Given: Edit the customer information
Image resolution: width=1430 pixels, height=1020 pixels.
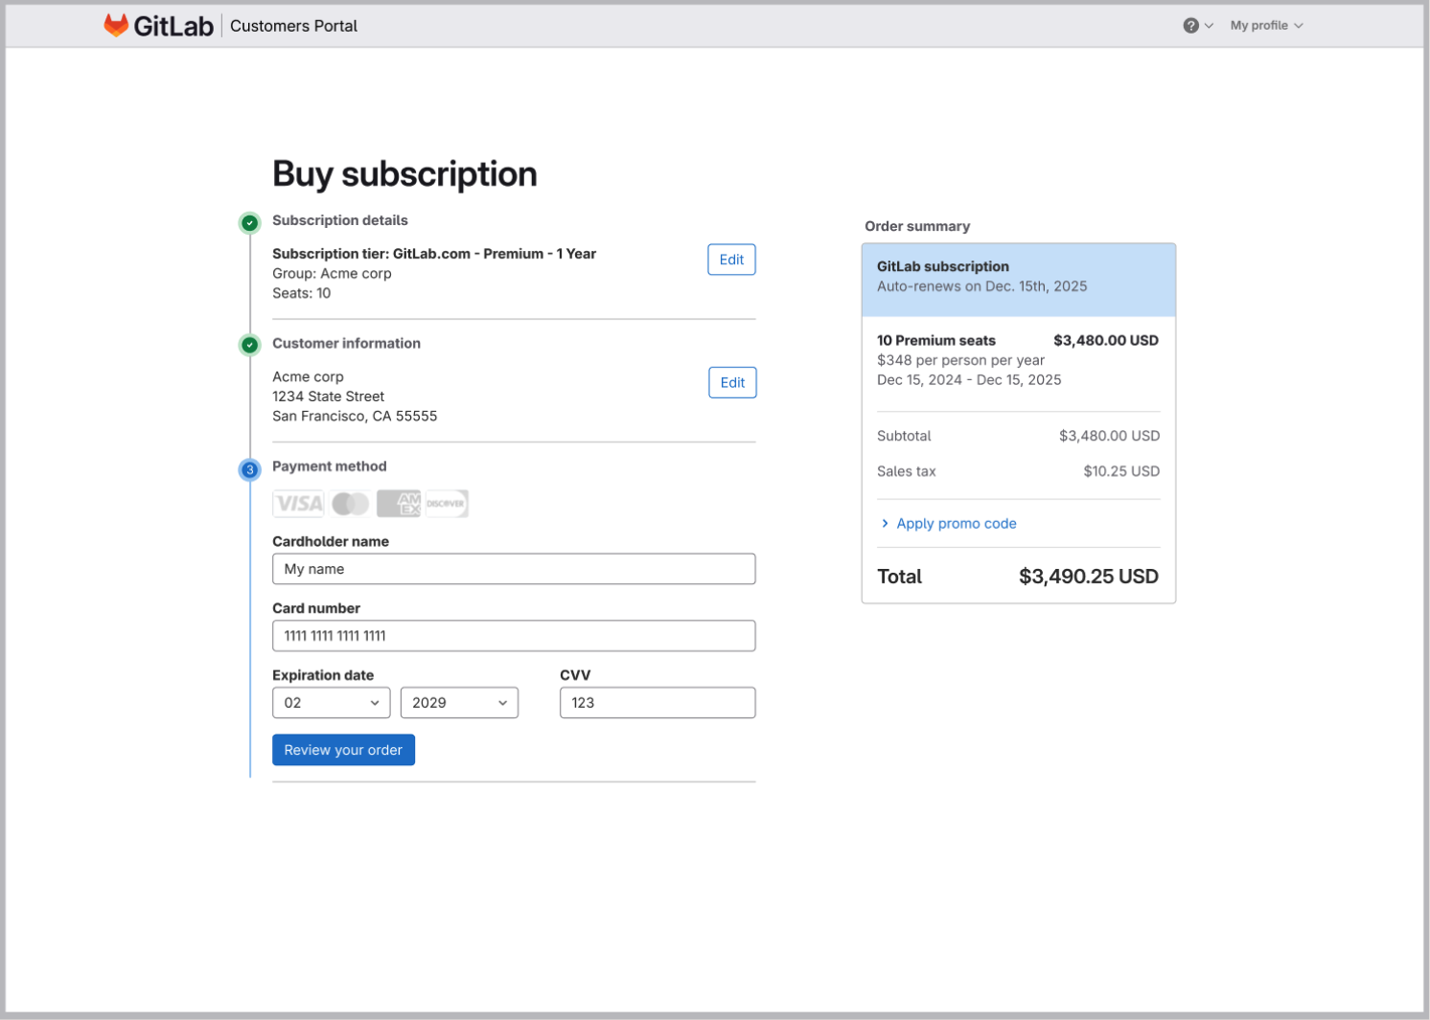Looking at the screenshot, I should point(732,382).
